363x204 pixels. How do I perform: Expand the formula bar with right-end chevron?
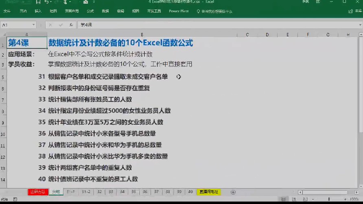coord(360,25)
